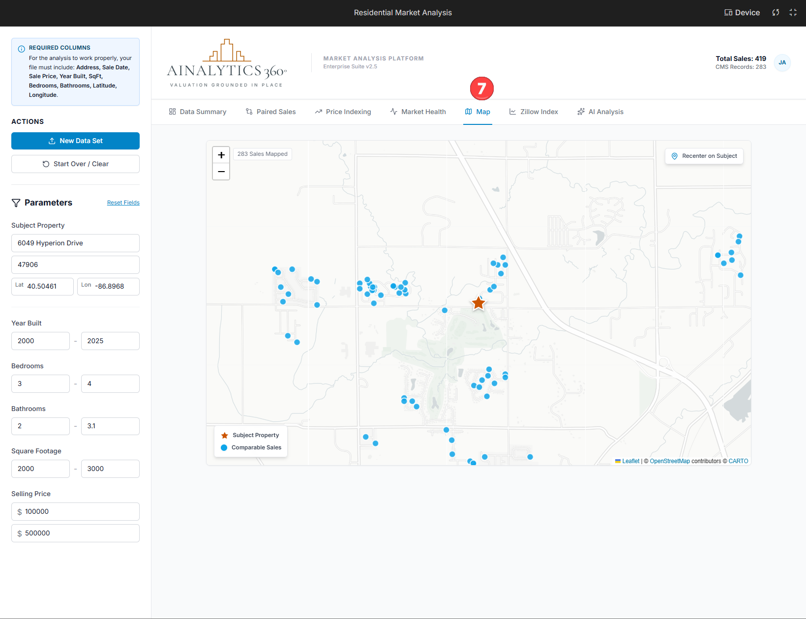Click the filter icon beside Parameters
This screenshot has width=806, height=619.
tap(16, 203)
